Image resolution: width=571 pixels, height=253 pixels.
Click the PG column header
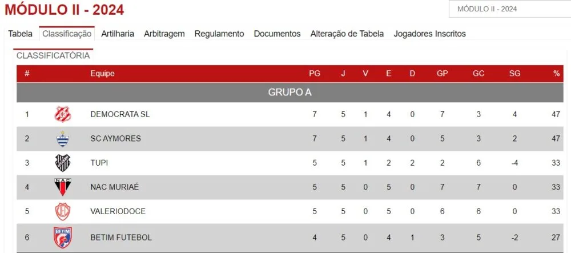[x=315, y=74]
